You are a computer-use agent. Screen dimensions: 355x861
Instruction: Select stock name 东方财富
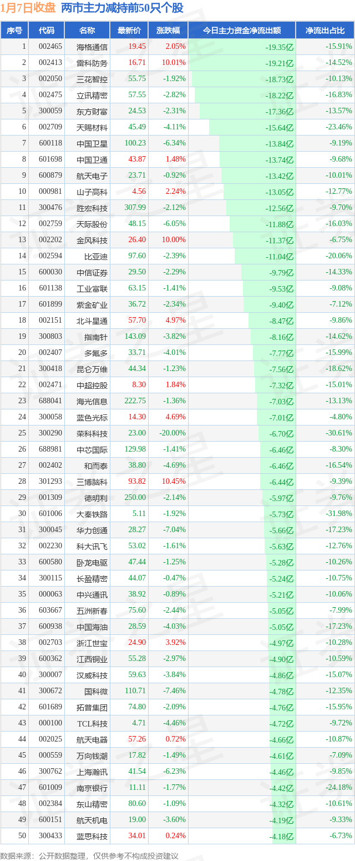(92, 111)
